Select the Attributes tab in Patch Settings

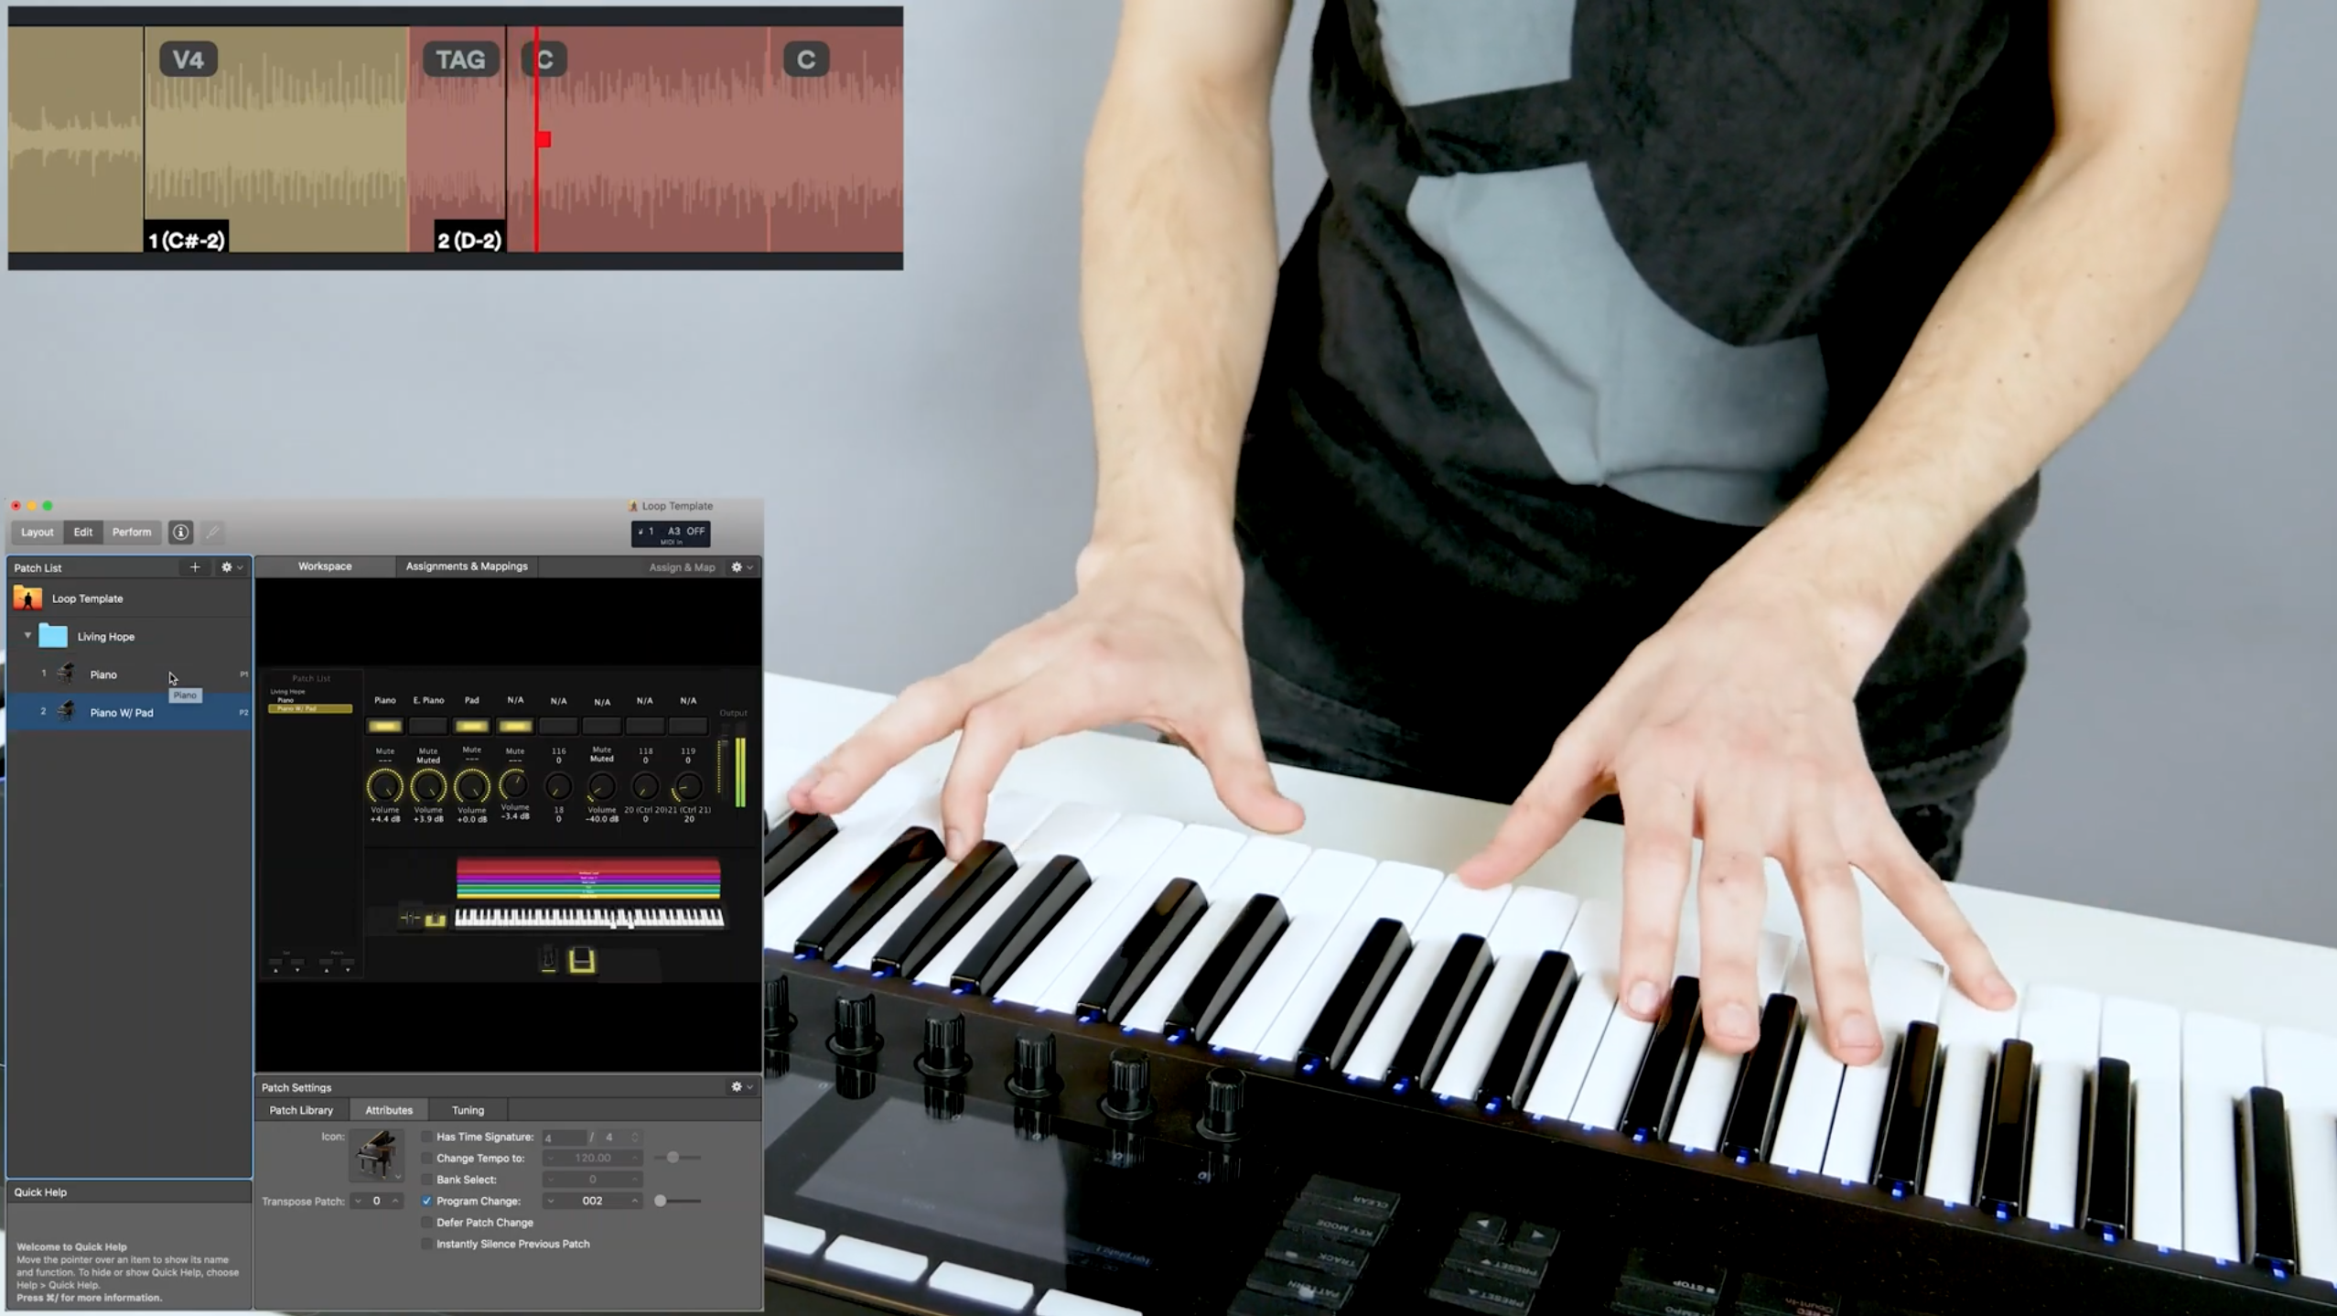point(390,1111)
